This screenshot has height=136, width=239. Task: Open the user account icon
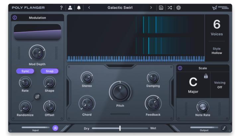point(70,8)
